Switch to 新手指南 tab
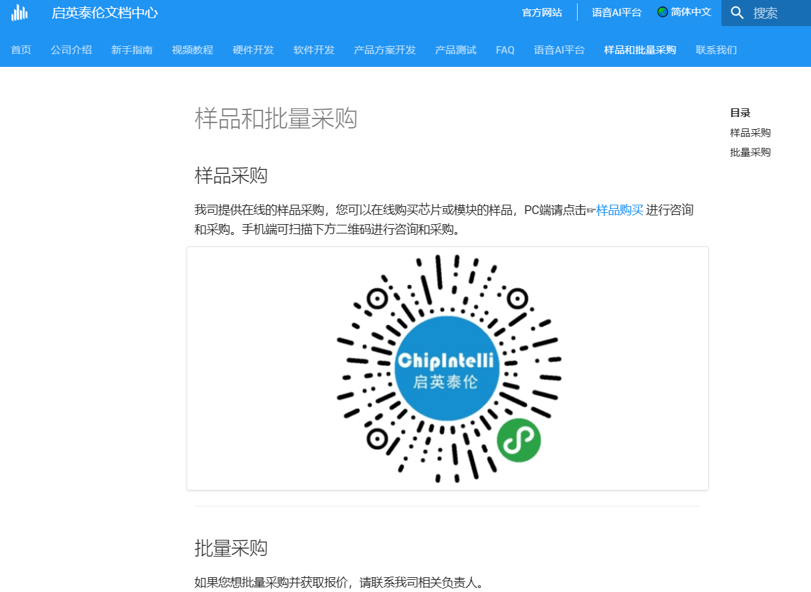811x592 pixels. pyautogui.click(x=132, y=50)
